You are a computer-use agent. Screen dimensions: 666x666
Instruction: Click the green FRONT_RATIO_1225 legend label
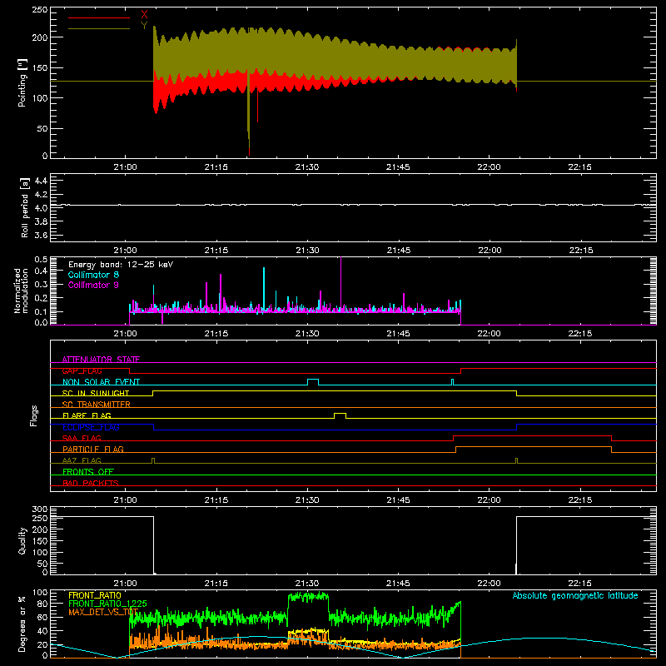pos(107,604)
